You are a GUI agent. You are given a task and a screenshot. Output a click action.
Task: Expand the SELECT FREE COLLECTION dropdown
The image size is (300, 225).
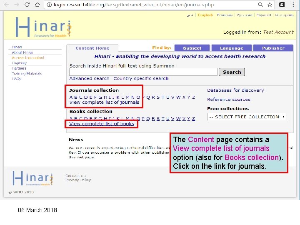click(x=247, y=117)
